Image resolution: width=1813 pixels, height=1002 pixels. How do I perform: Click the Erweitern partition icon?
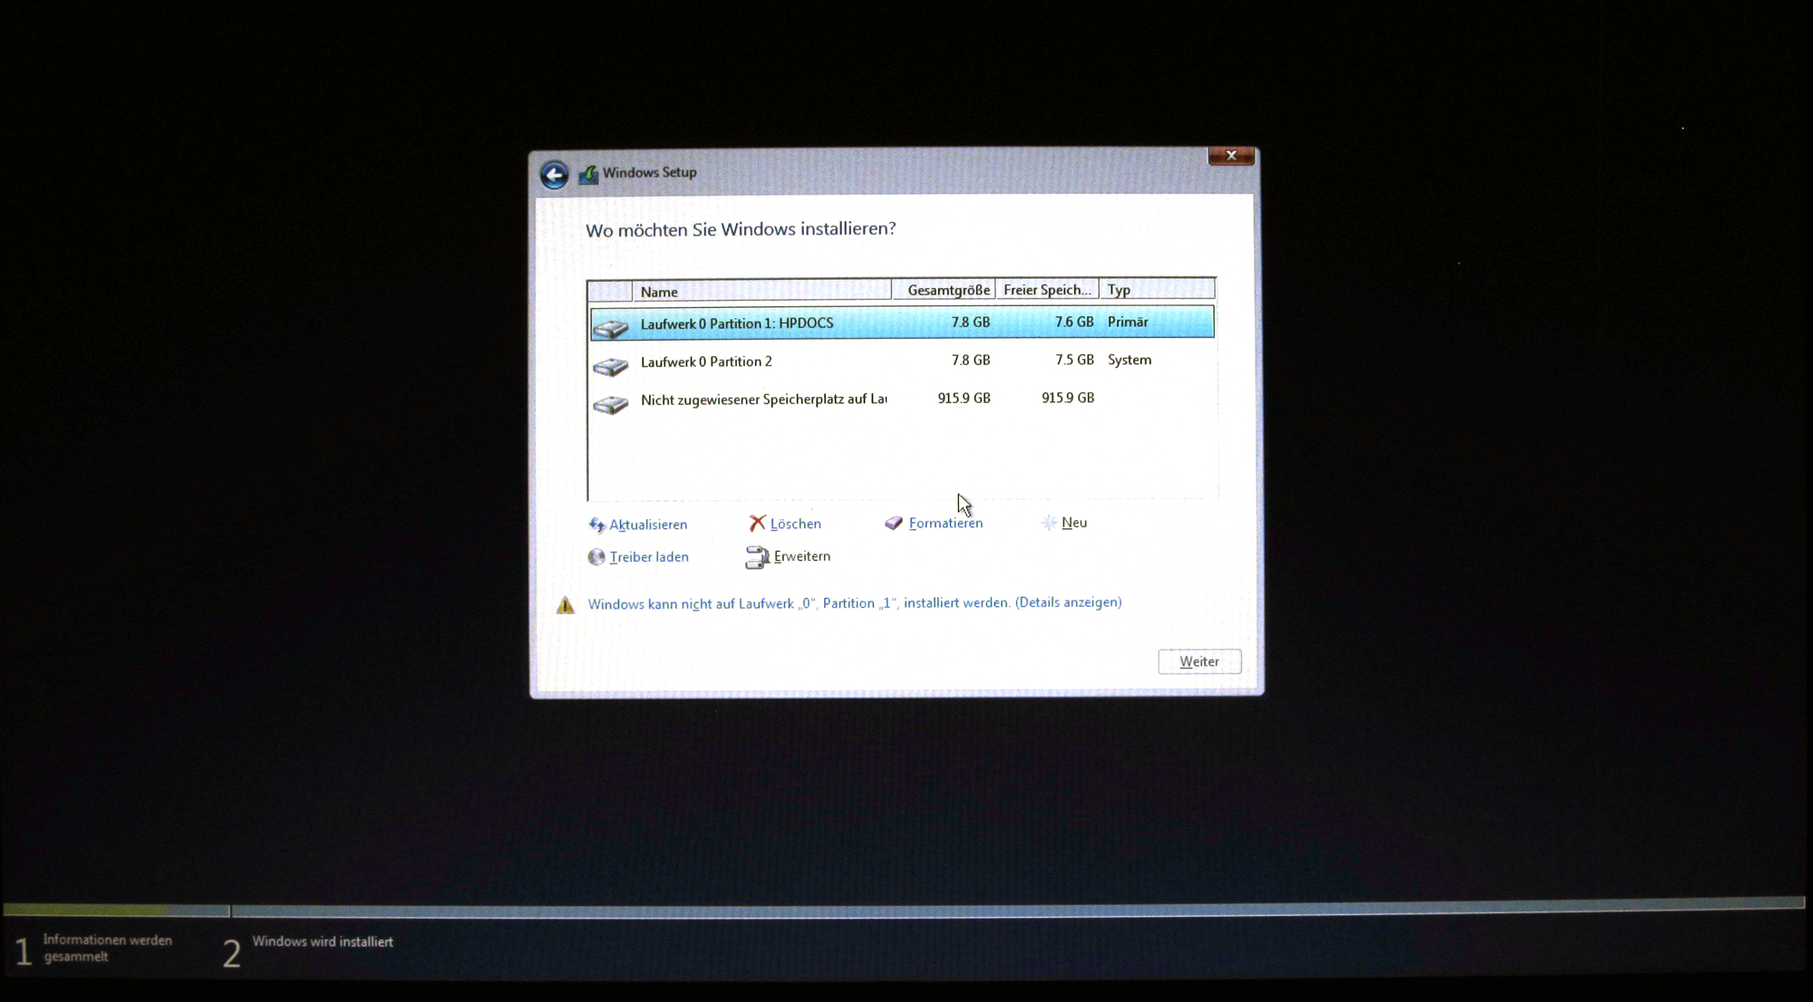[757, 556]
